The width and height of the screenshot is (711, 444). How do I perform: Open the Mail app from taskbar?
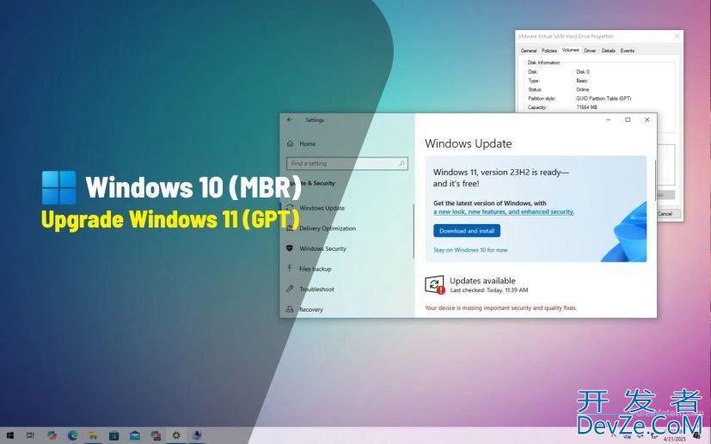[135, 436]
